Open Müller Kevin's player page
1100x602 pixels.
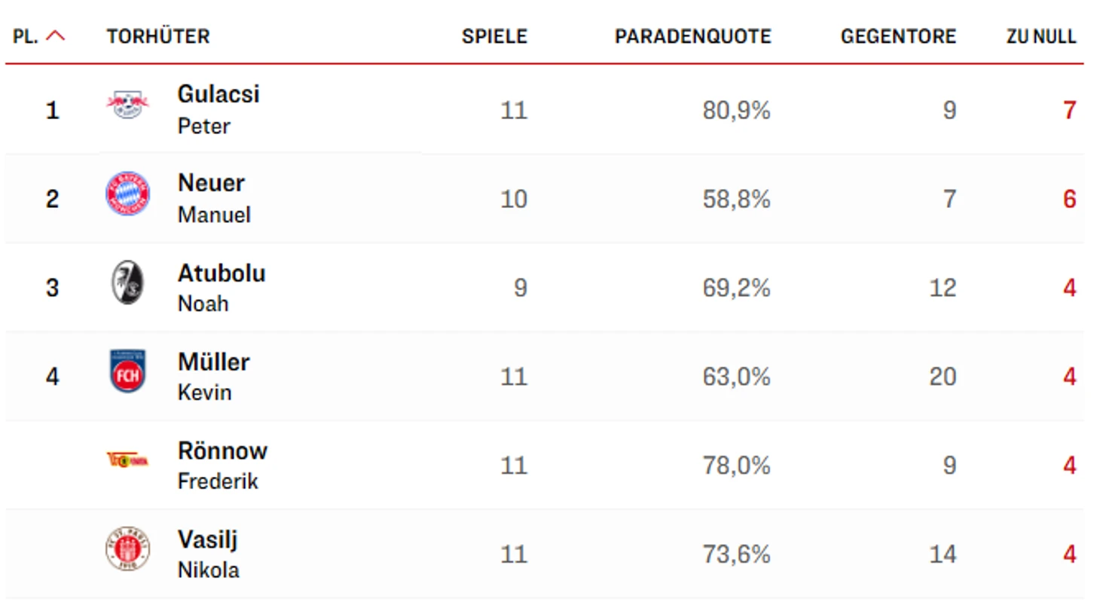click(x=214, y=376)
